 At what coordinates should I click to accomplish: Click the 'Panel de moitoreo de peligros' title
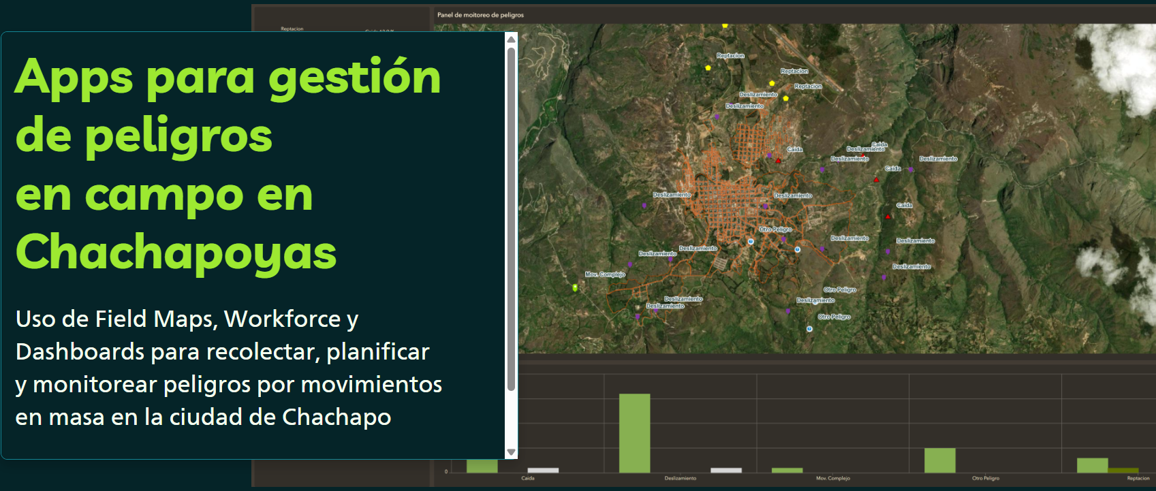(x=480, y=15)
